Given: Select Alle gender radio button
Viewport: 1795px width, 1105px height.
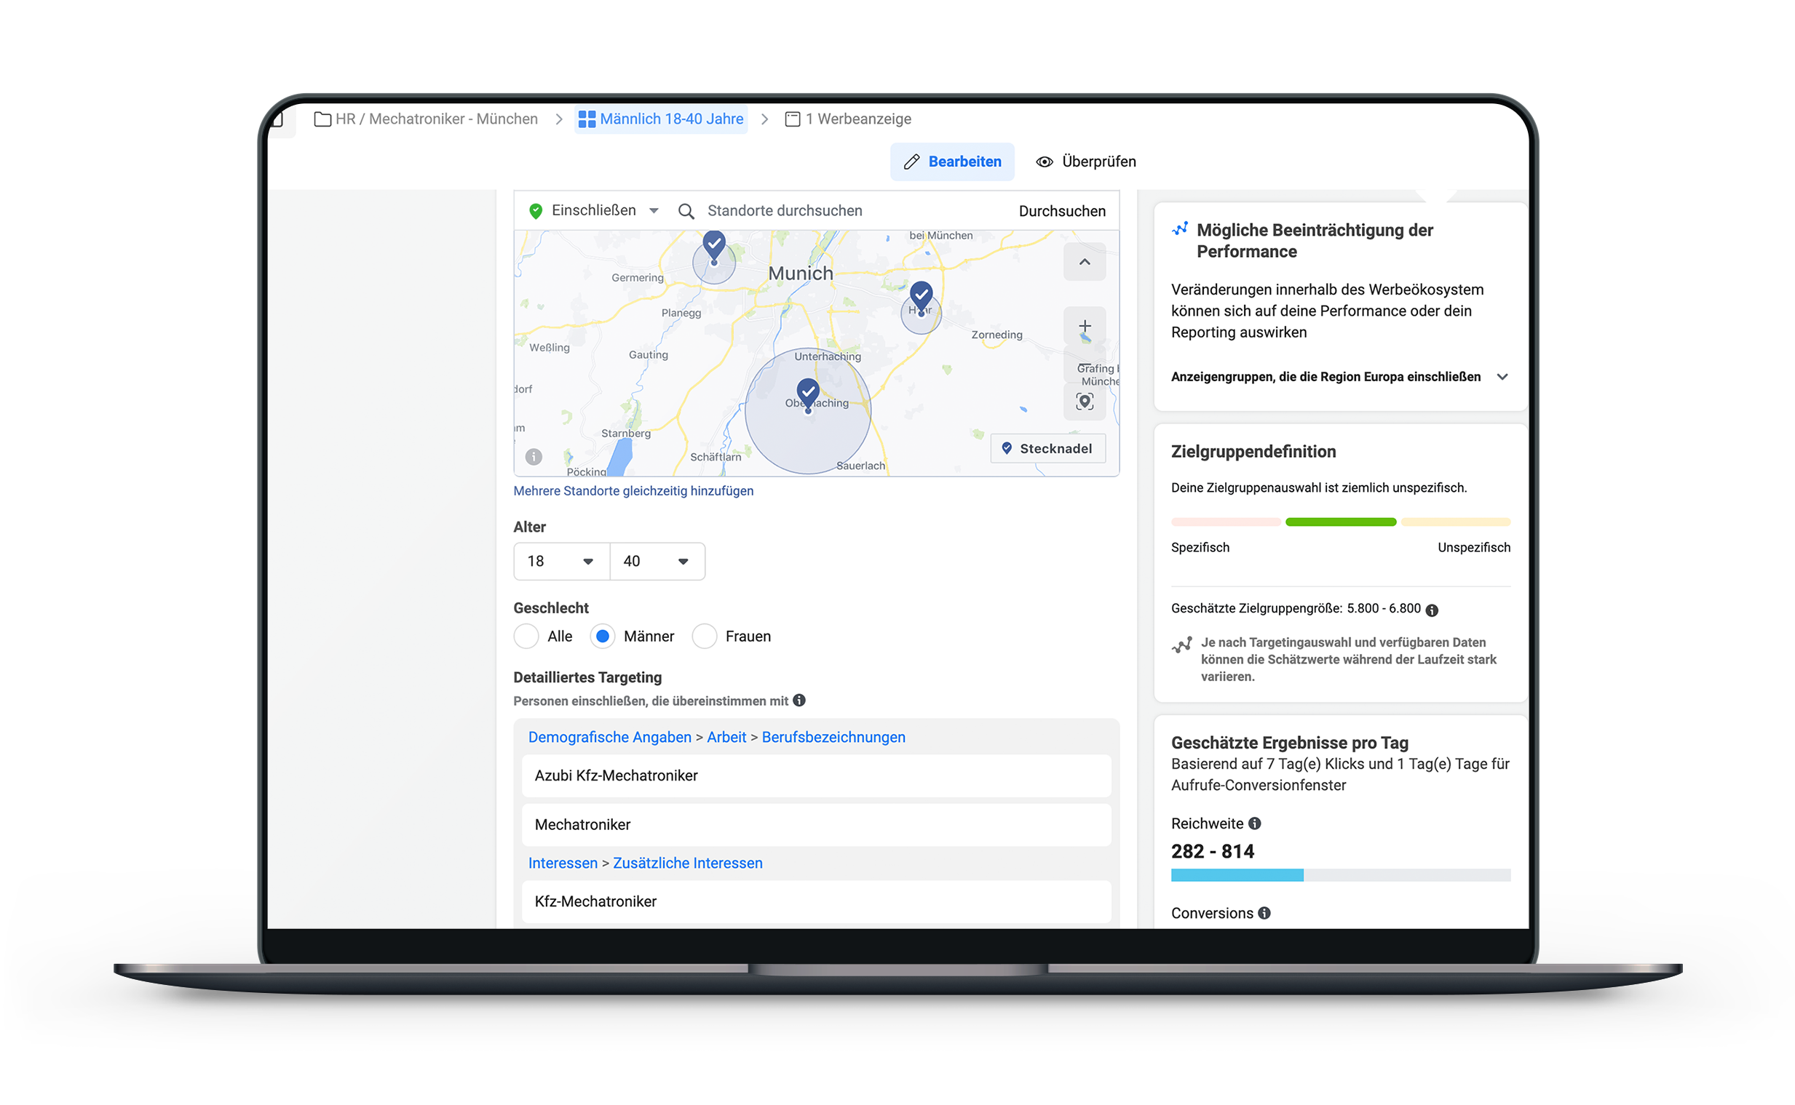Looking at the screenshot, I should pos(526,637).
